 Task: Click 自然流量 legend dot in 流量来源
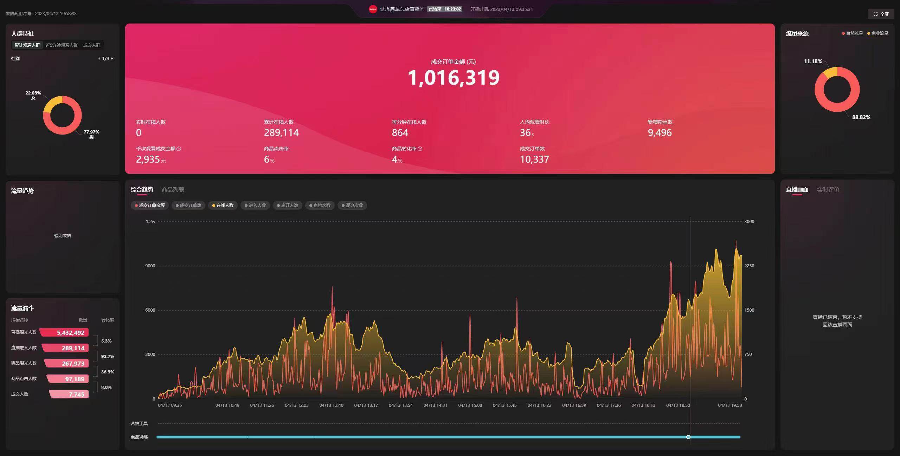tap(843, 33)
